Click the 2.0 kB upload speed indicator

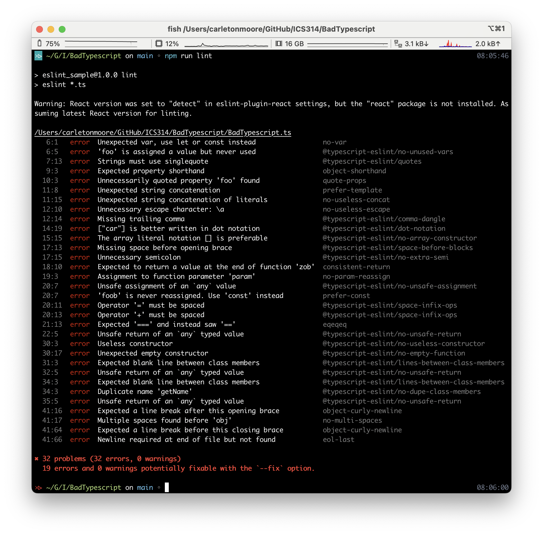pyautogui.click(x=488, y=44)
